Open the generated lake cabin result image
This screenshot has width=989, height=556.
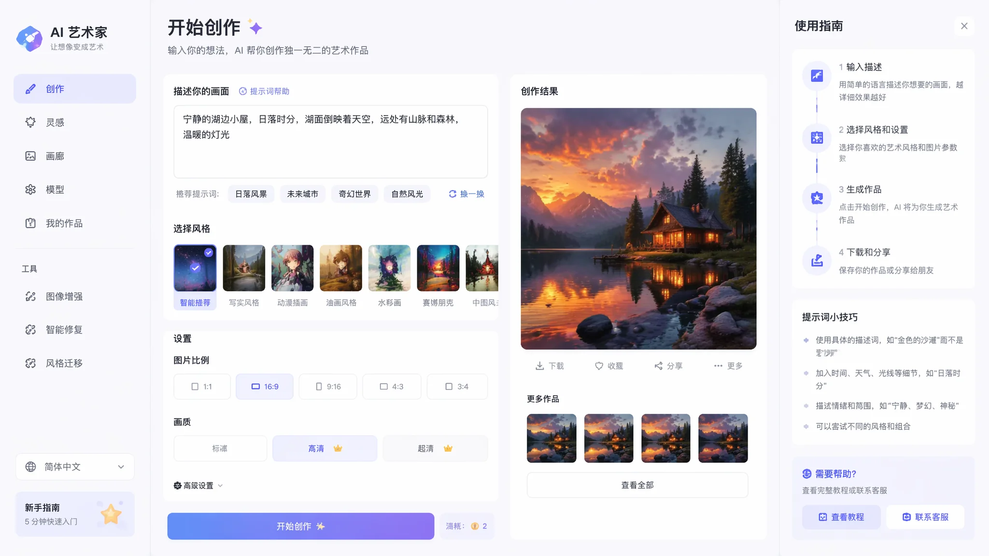(x=638, y=229)
